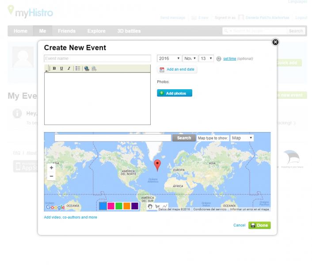
Task: Select the blue color swatch
Action: [103, 206]
